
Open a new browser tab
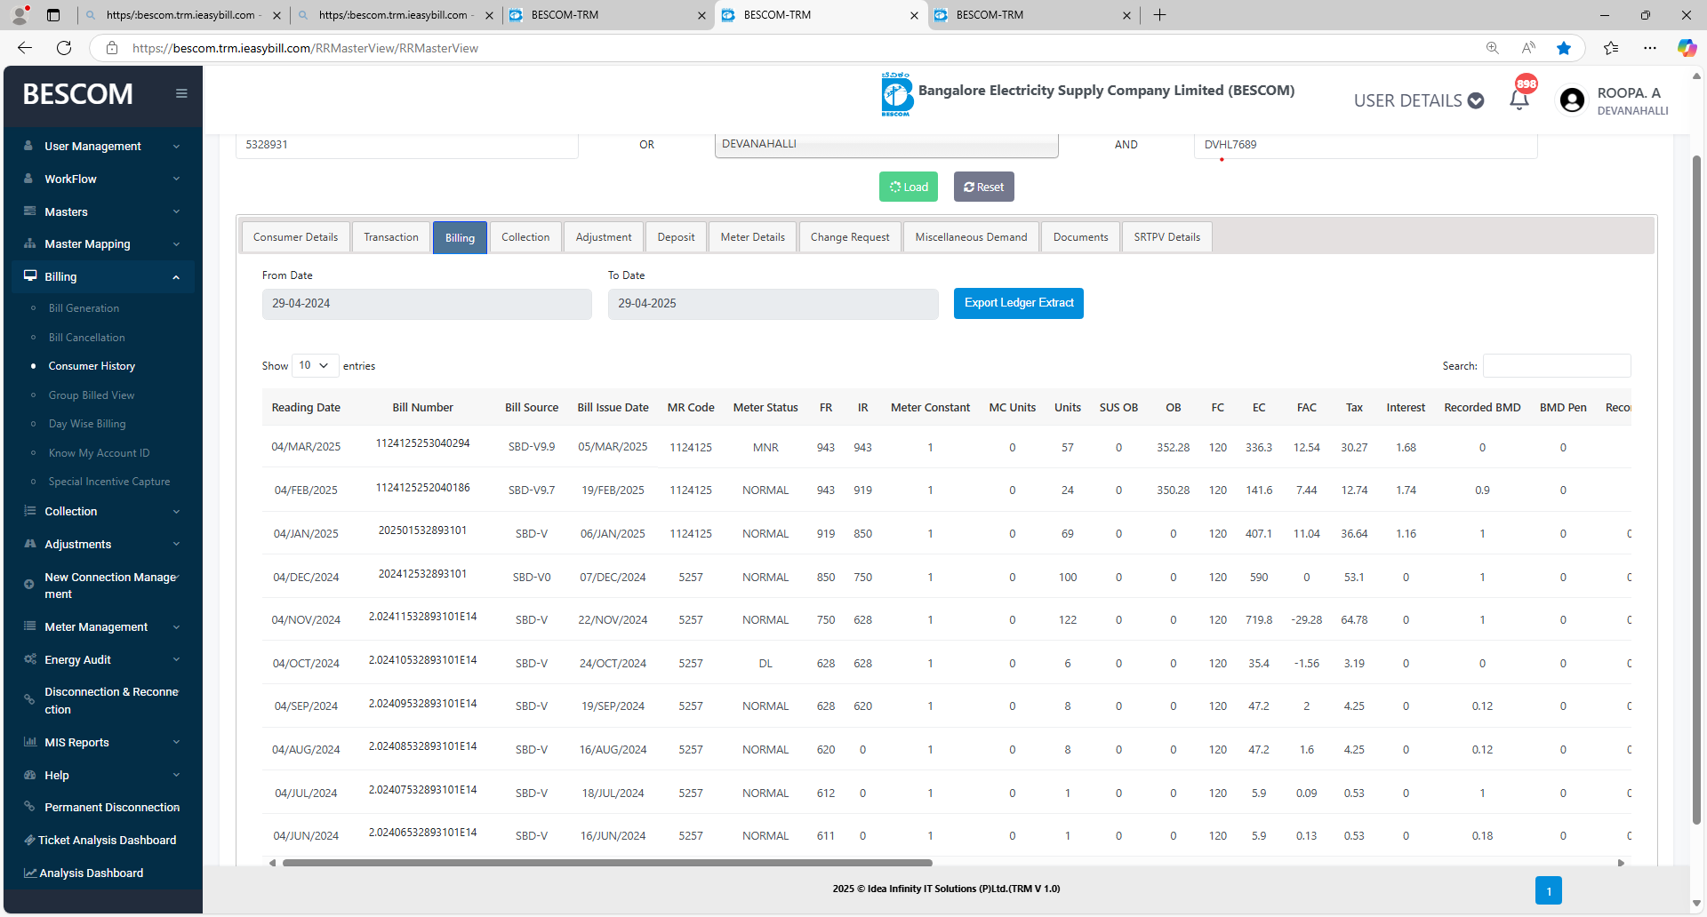pos(1159,15)
